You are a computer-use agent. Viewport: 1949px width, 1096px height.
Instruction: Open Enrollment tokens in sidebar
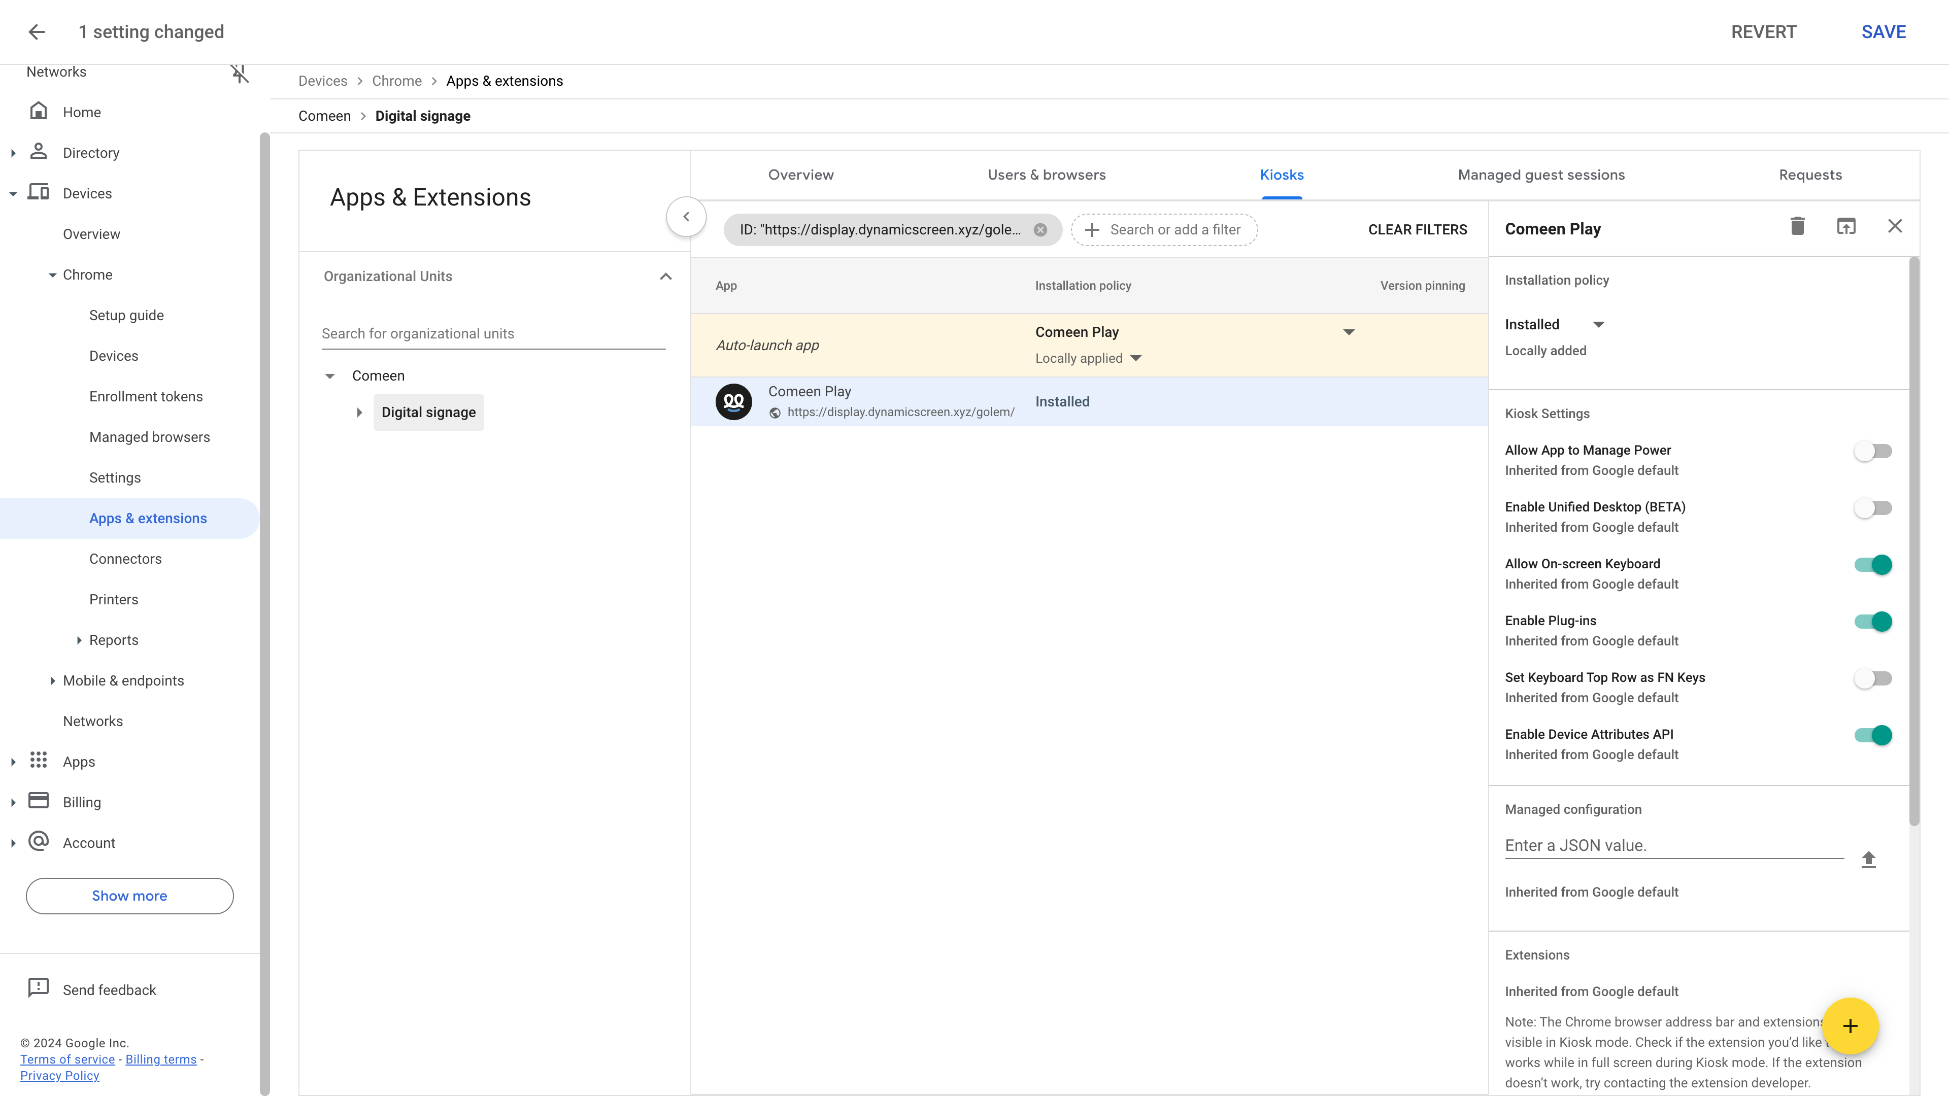[146, 396]
